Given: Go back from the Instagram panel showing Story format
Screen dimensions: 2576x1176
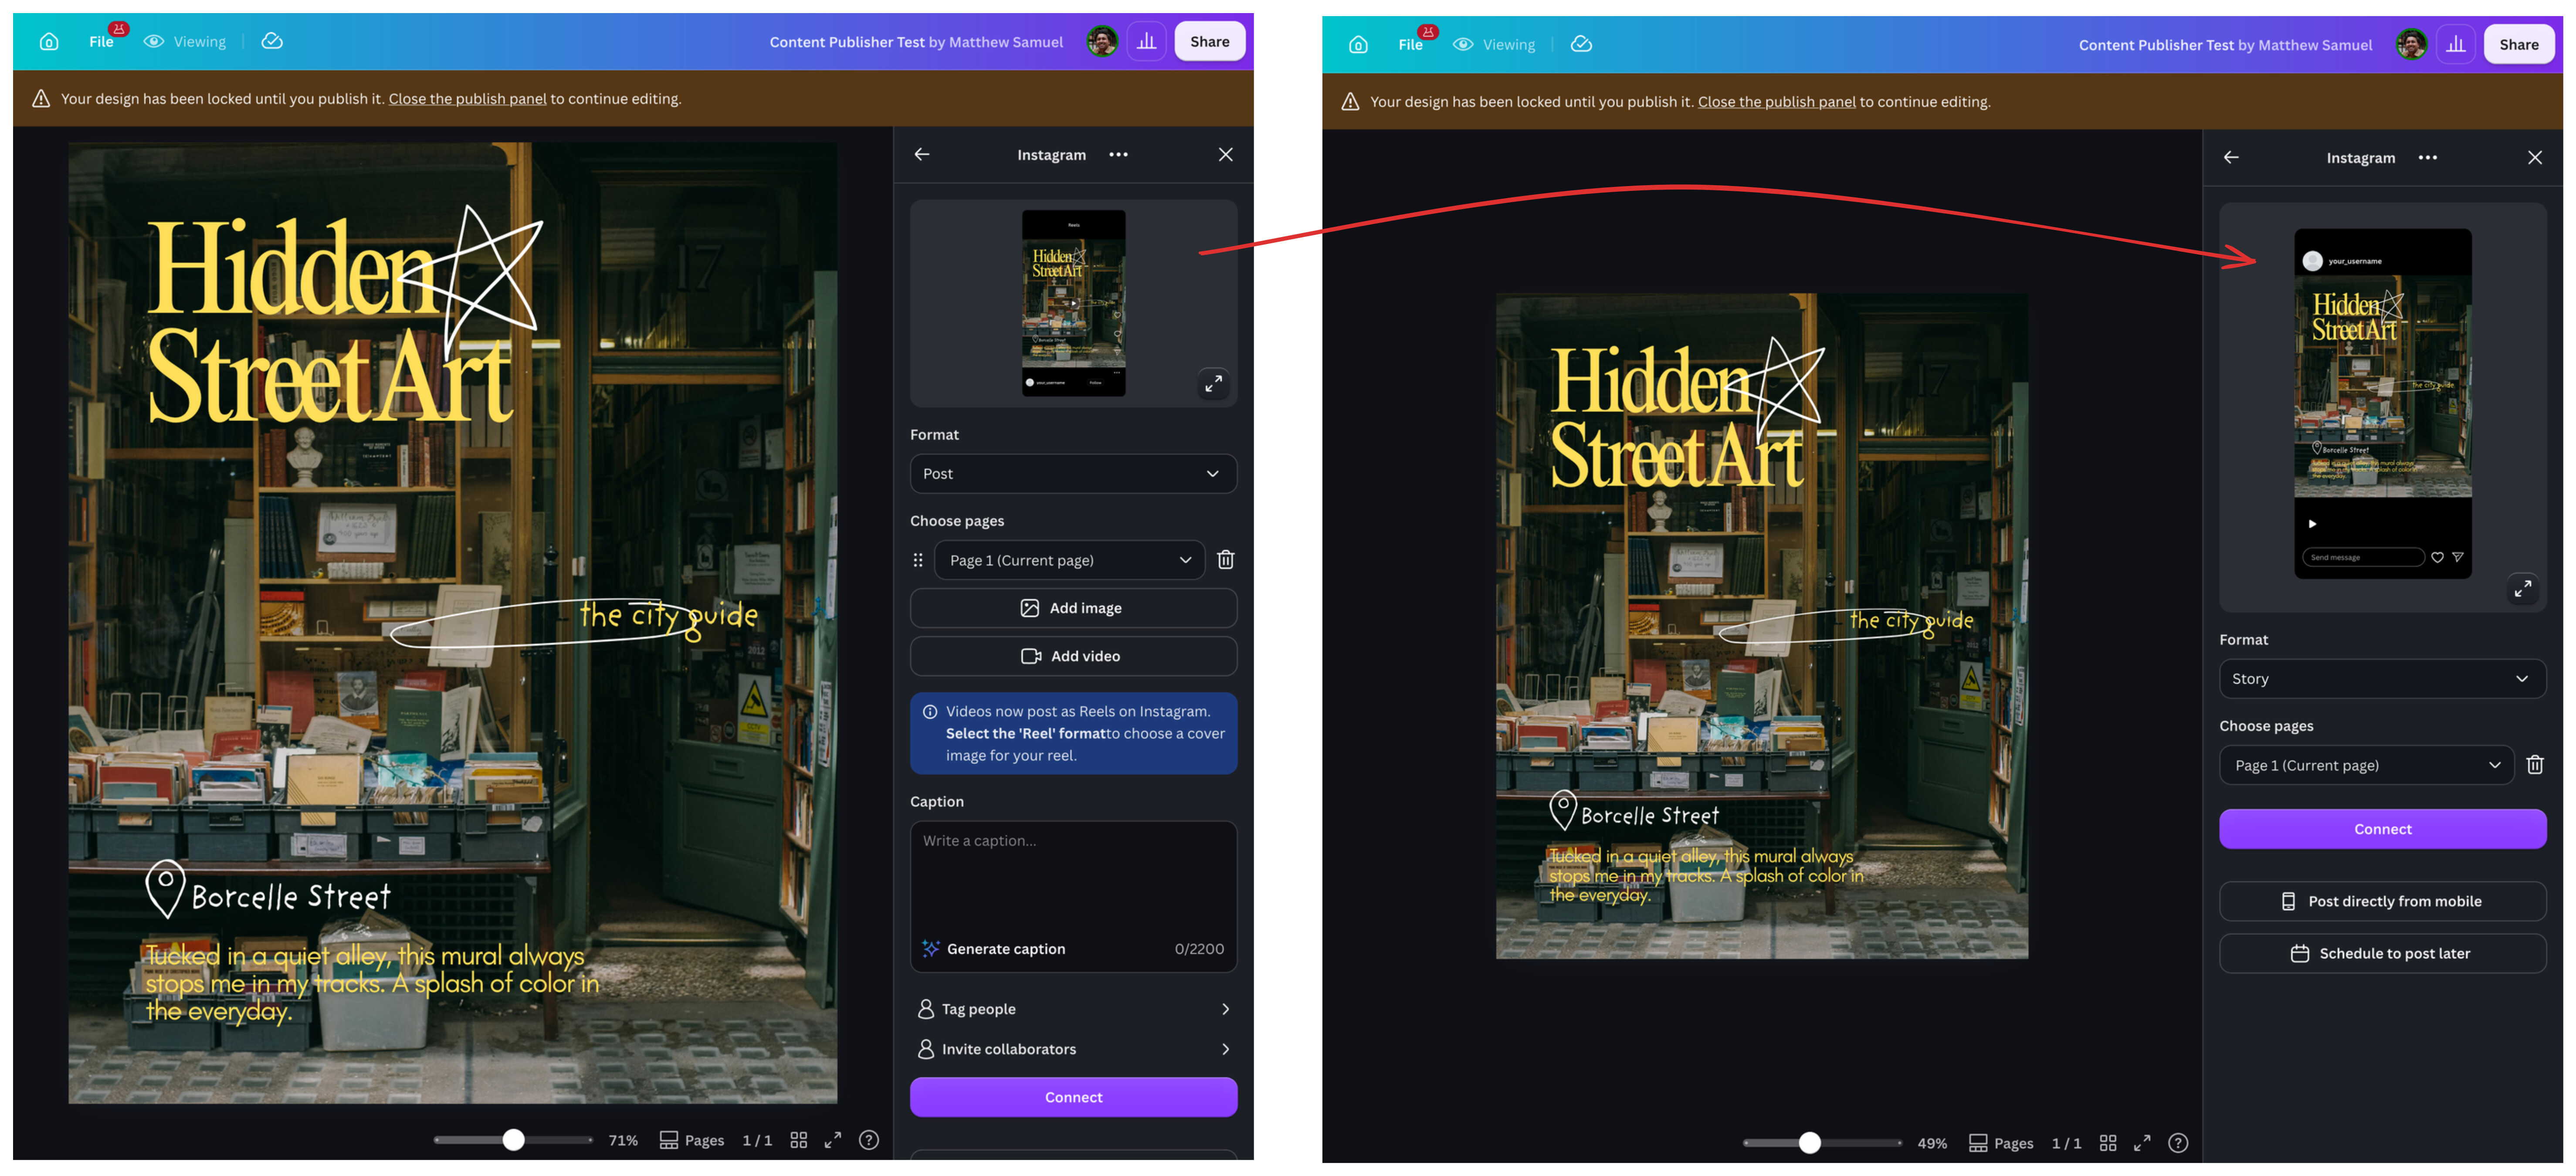Looking at the screenshot, I should coord(2231,158).
